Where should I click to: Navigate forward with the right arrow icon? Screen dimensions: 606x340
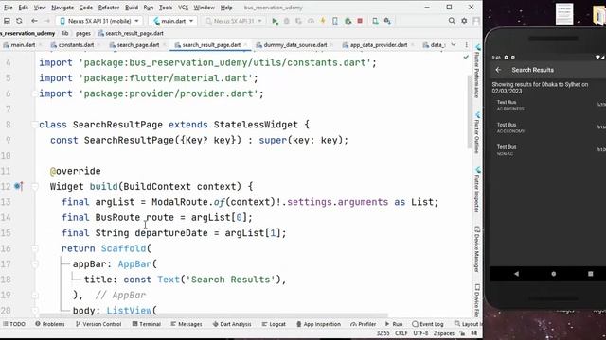tap(46, 21)
